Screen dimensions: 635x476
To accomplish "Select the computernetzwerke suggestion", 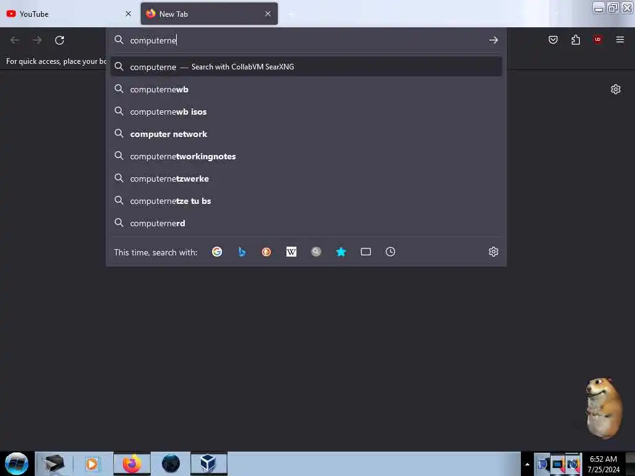I will pyautogui.click(x=306, y=178).
